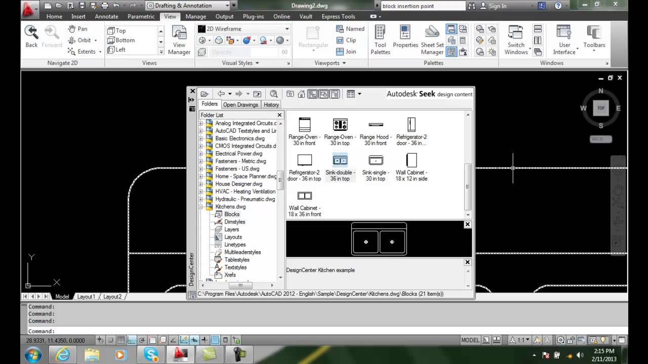The height and width of the screenshot is (364, 648).
Task: Open the Sheet Set Manager
Action: pyautogui.click(x=432, y=40)
